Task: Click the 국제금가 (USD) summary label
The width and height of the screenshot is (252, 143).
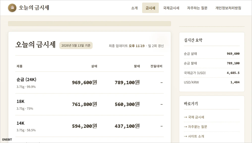Action: 195,73
